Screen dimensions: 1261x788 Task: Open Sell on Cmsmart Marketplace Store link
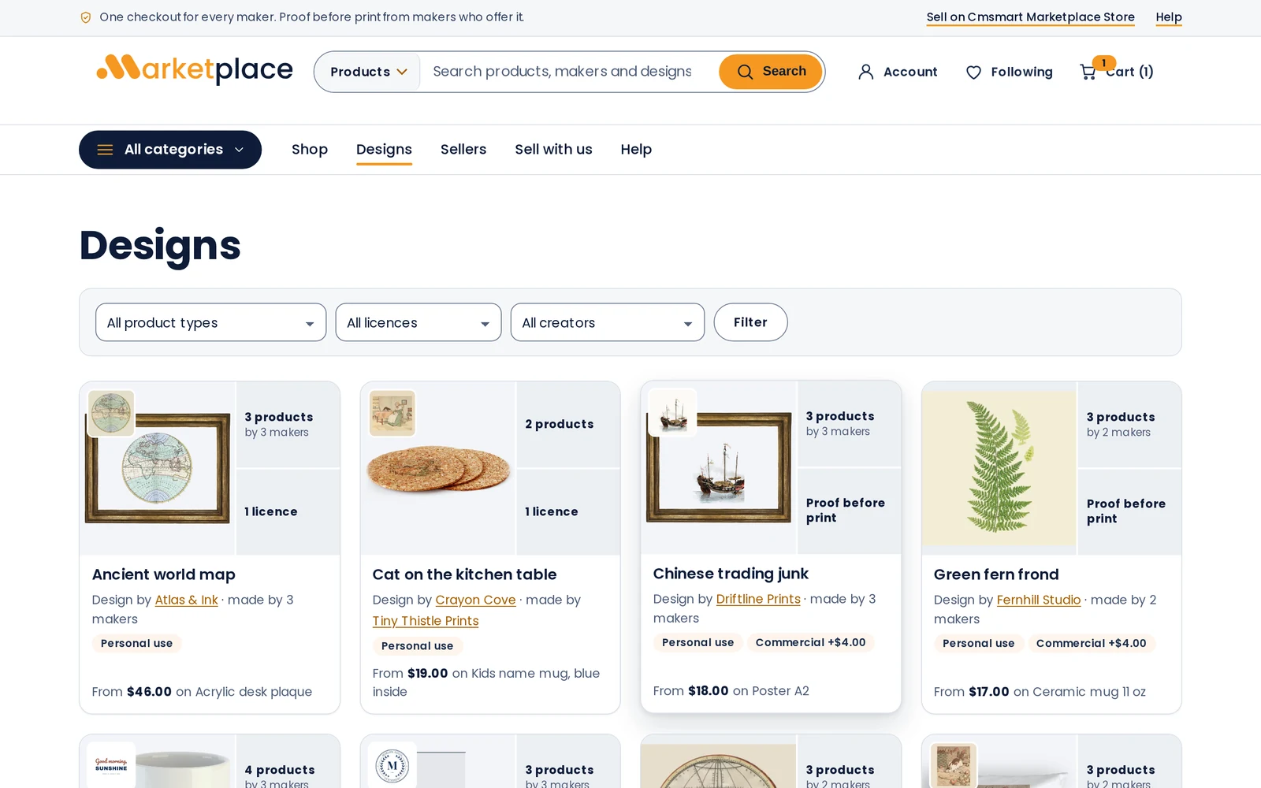coord(1030,17)
